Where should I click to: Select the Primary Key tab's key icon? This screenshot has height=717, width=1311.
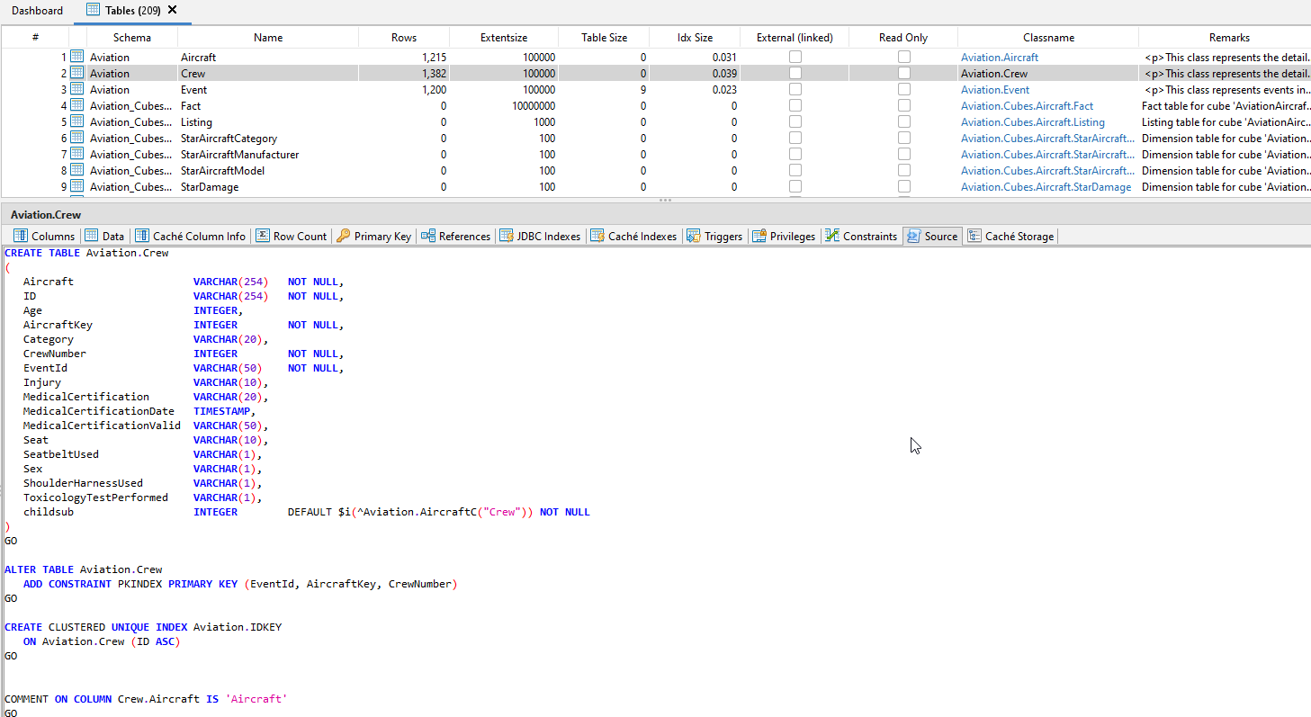[x=343, y=236]
